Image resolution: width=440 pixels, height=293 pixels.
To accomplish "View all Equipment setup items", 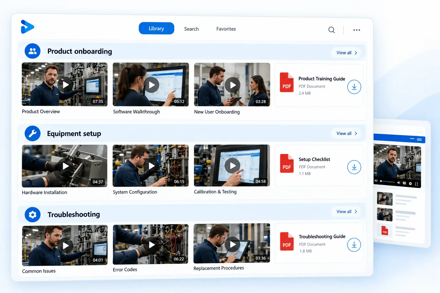I will (347, 133).
